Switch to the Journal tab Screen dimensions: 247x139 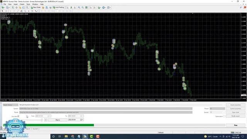pos(35,129)
